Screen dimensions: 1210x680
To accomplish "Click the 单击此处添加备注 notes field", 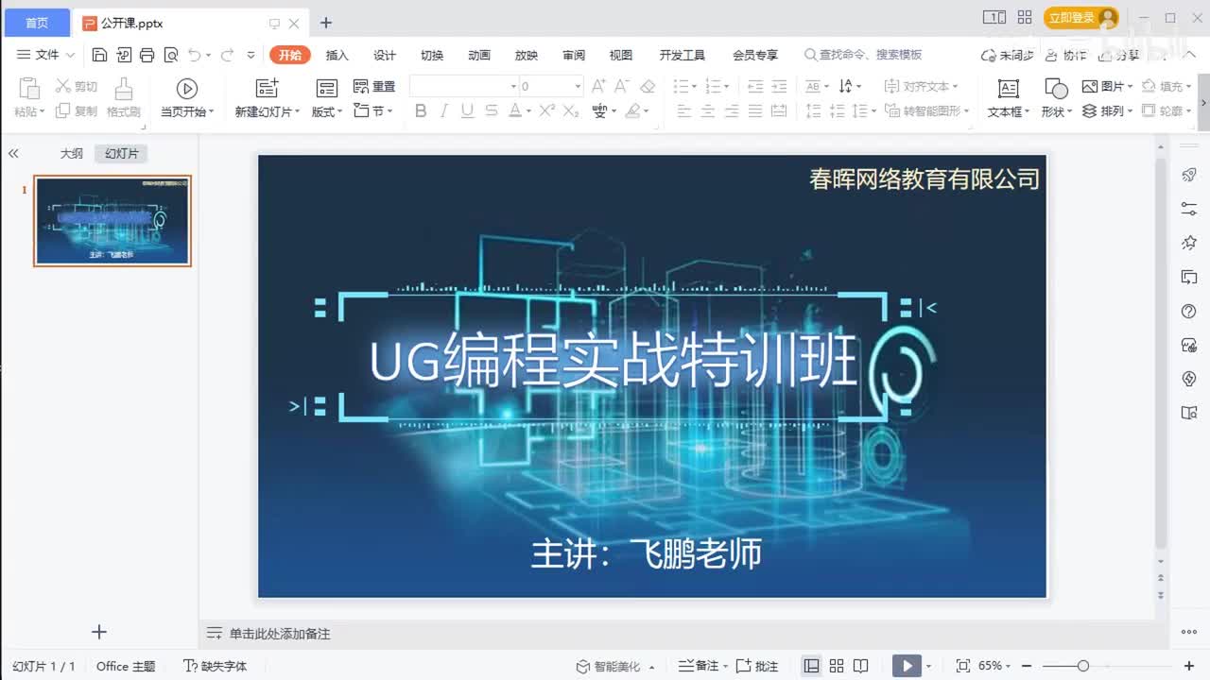I will click(x=280, y=634).
